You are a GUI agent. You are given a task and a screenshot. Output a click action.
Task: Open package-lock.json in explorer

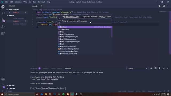pyautogui.click(x=20, y=24)
